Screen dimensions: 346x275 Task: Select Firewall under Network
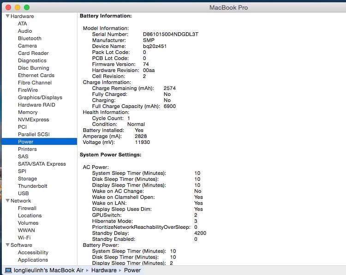[x=27, y=208]
